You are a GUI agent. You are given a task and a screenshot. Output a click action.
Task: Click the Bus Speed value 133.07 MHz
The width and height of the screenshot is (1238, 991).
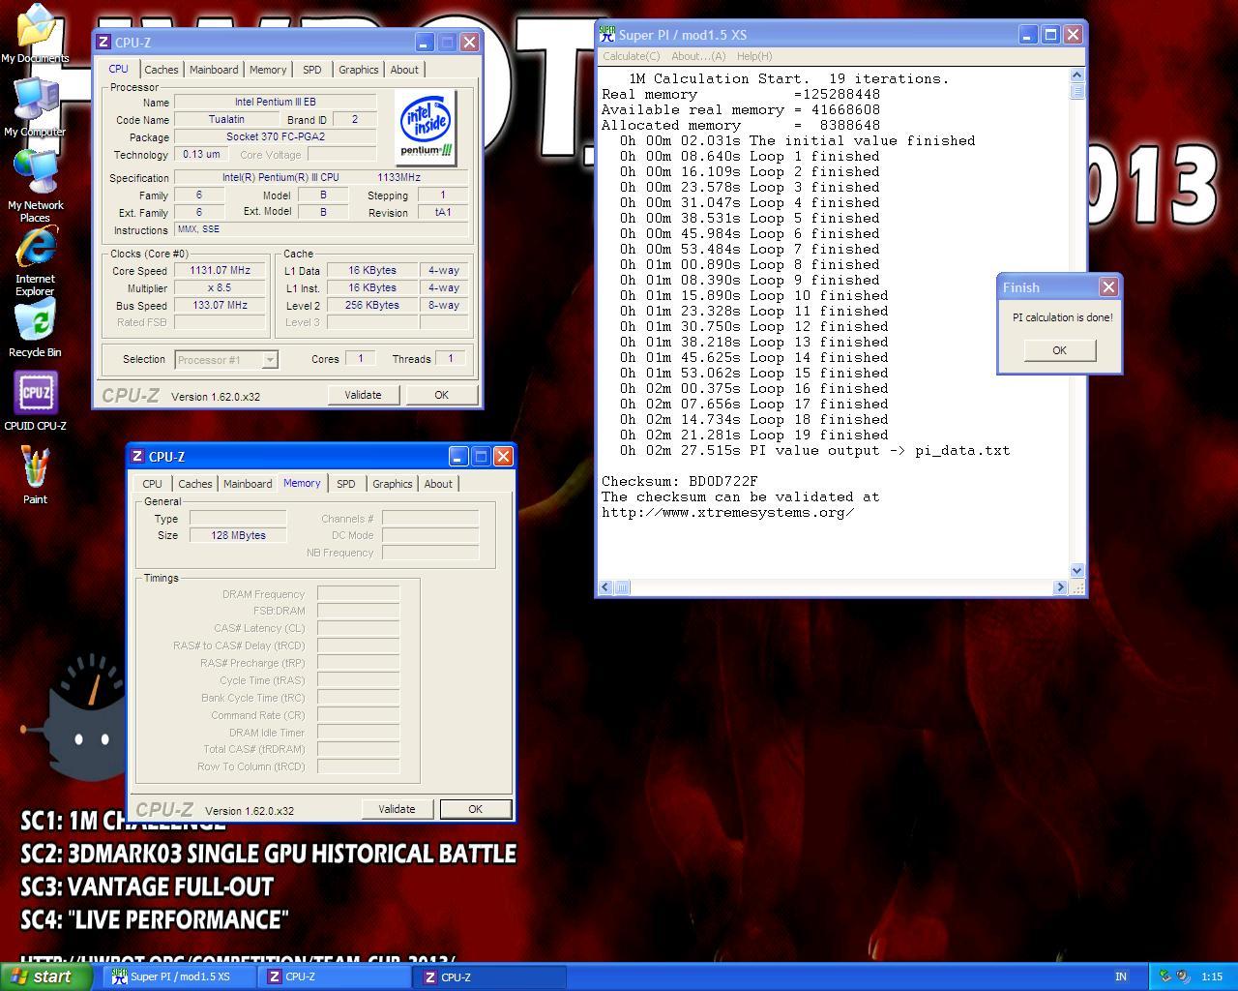tap(221, 305)
